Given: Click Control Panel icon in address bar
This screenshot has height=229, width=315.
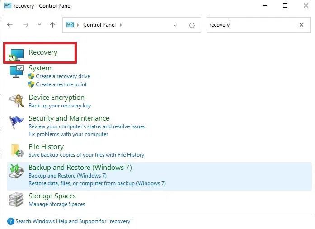Looking at the screenshot, I should click(x=70, y=25).
